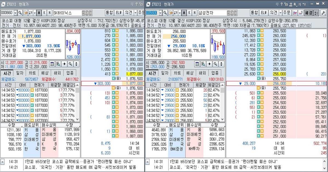Open the 의견 dropdown in SK하이닉스 window

click(135, 13)
